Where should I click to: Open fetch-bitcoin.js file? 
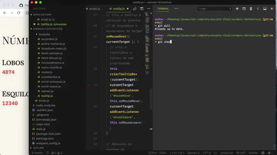tap(49, 58)
